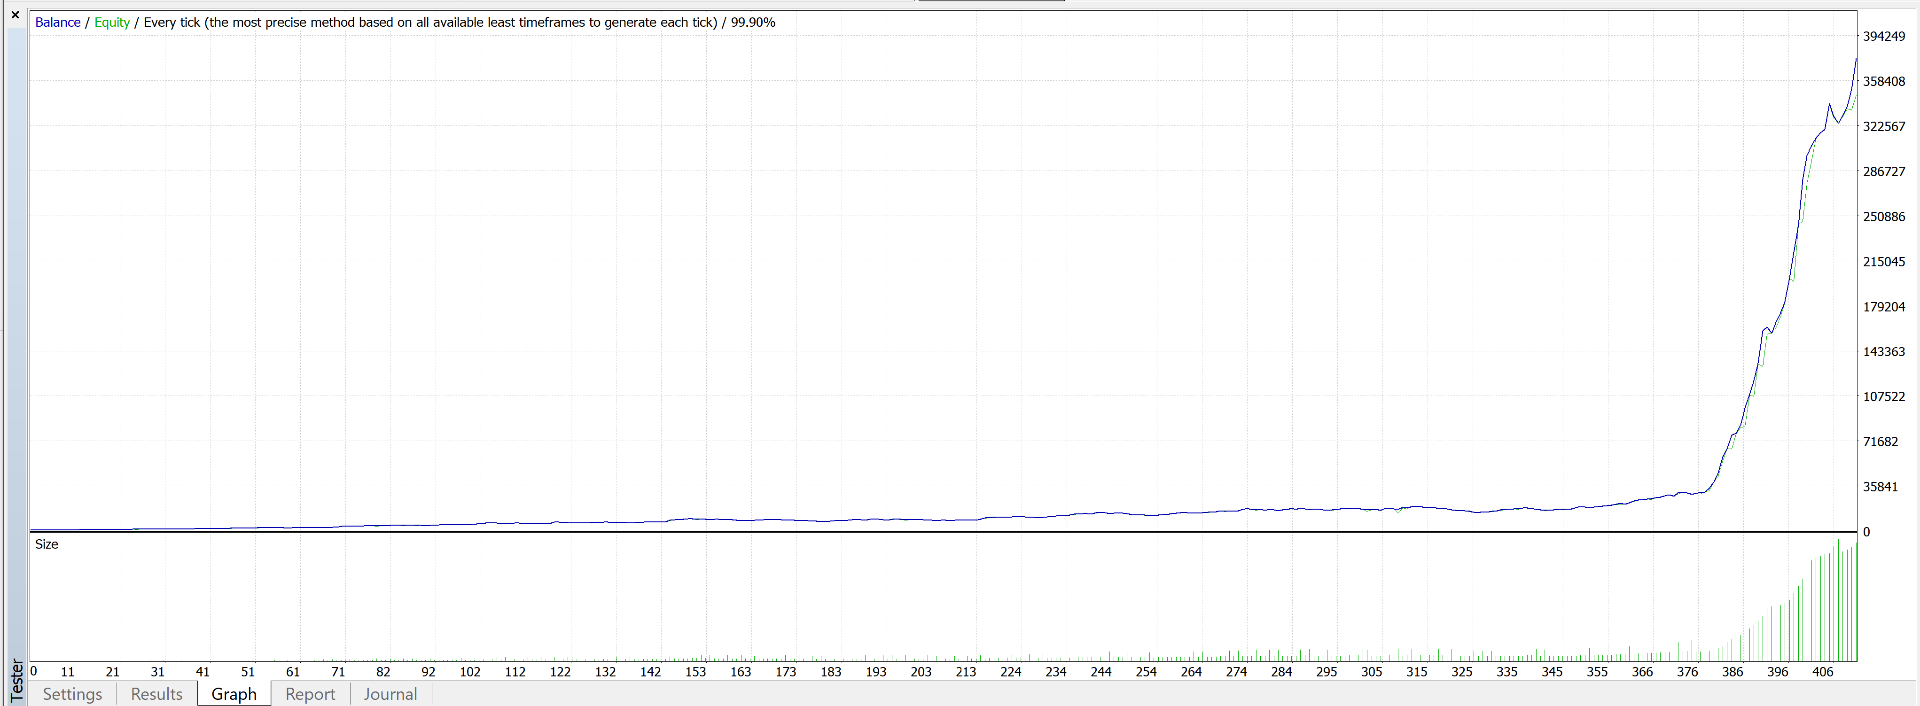Click trade number 203 on horizontal axis
Screen dimensions: 1920x706
[x=921, y=672]
